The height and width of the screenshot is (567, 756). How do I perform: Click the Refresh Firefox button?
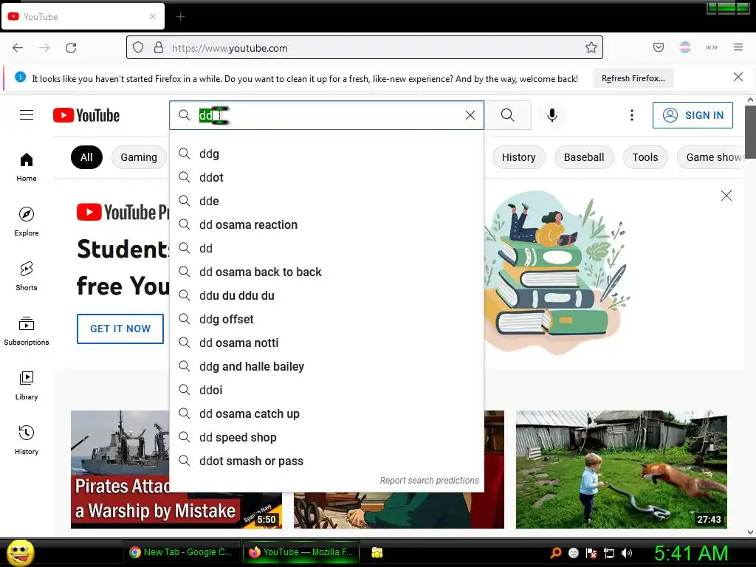[633, 78]
